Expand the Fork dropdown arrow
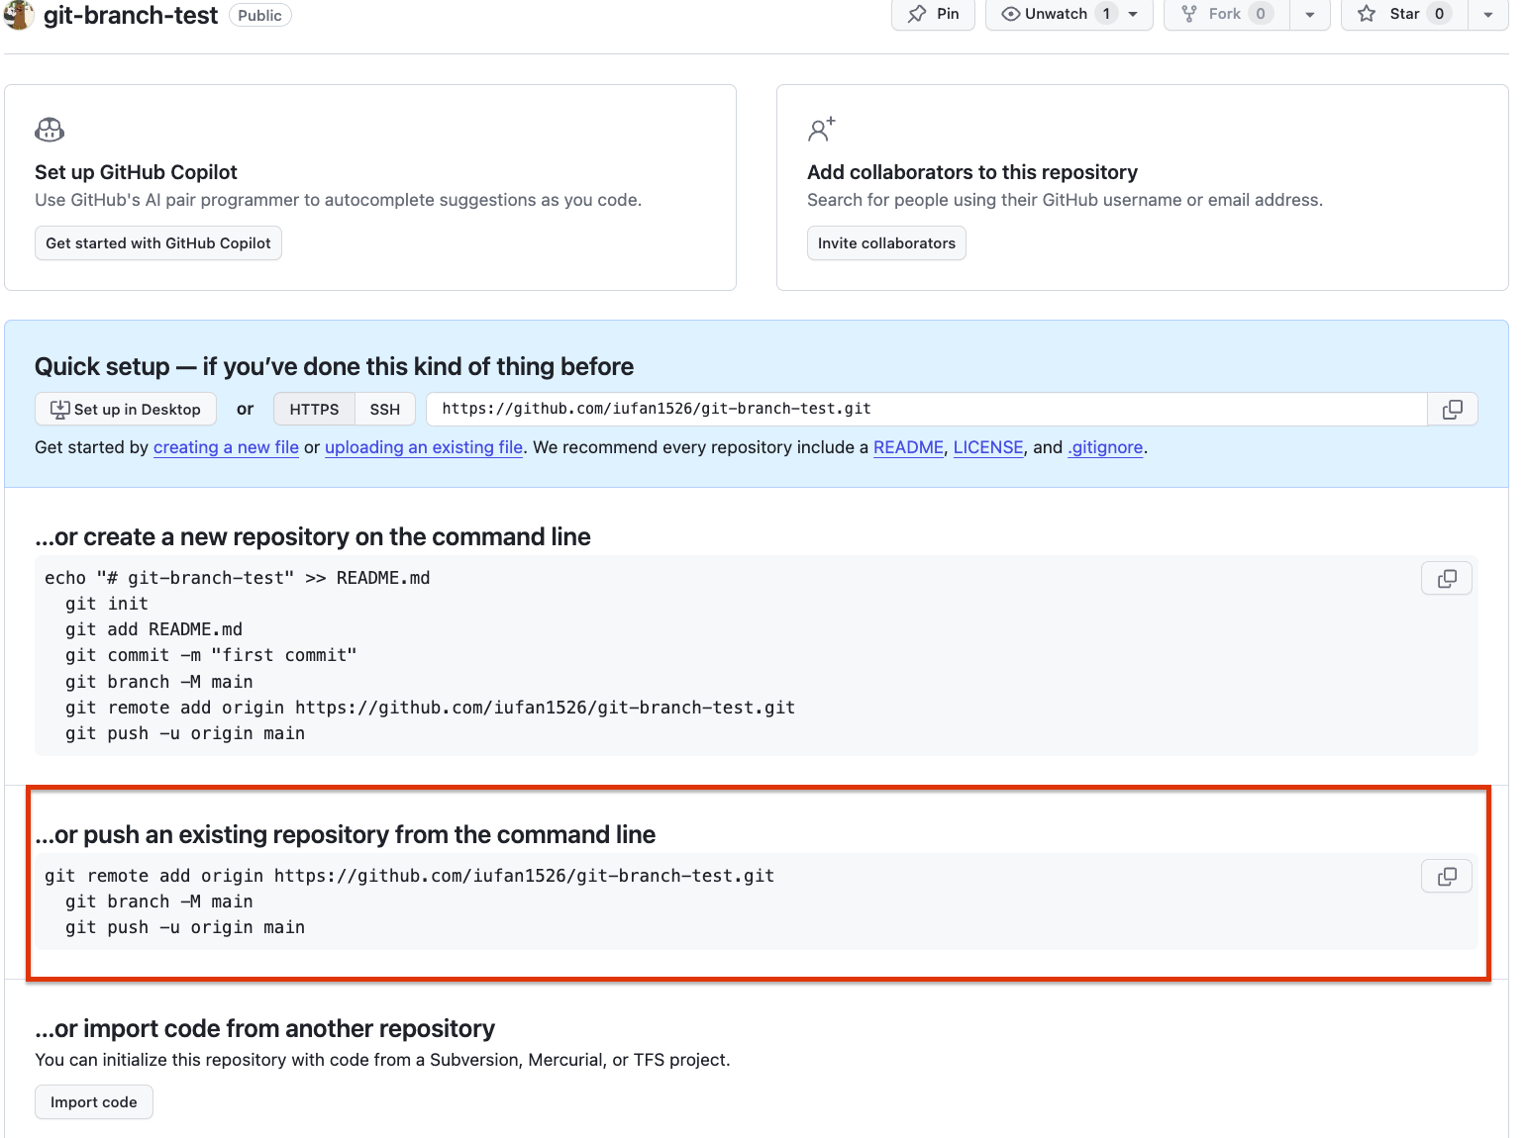This screenshot has width=1527, height=1138. click(x=1309, y=15)
